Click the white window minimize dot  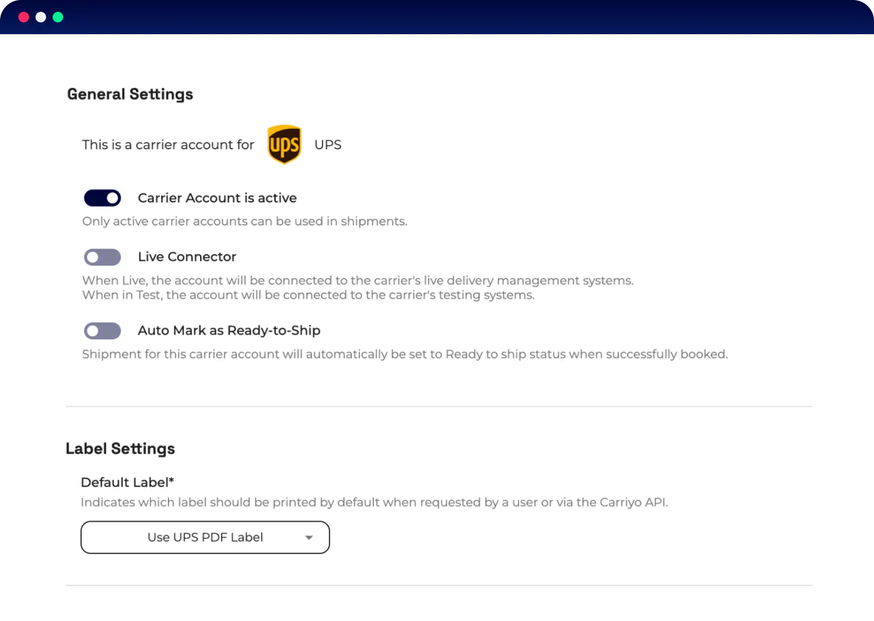coord(41,17)
